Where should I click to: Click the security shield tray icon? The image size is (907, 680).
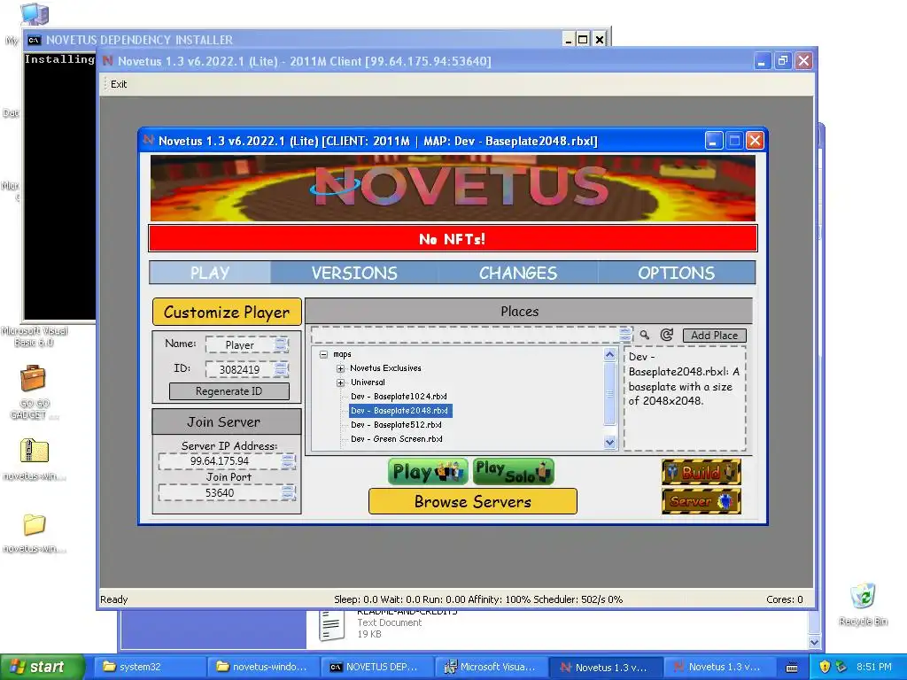pyautogui.click(x=825, y=667)
